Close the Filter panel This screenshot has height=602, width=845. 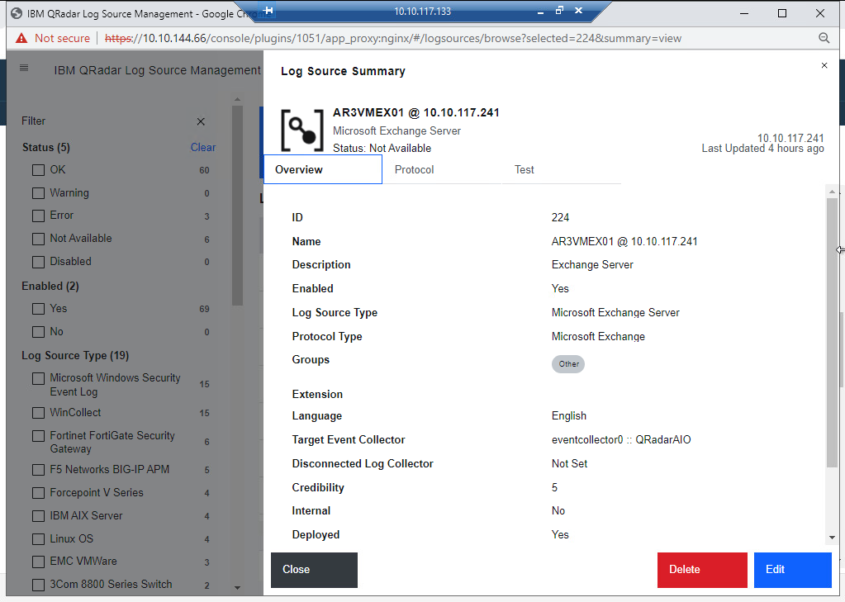(201, 121)
